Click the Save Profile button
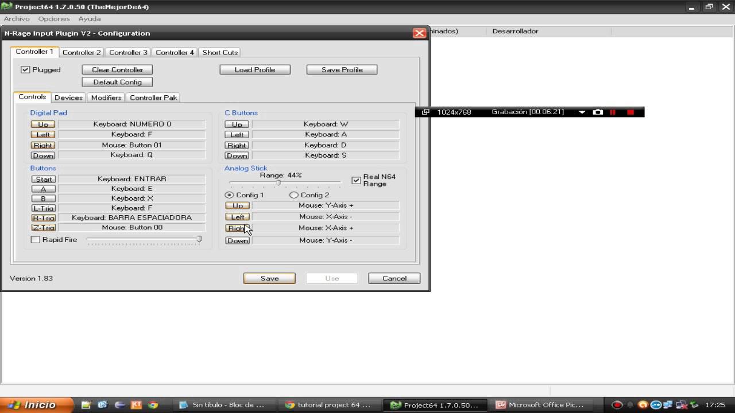The width and height of the screenshot is (735, 413). [x=342, y=69]
